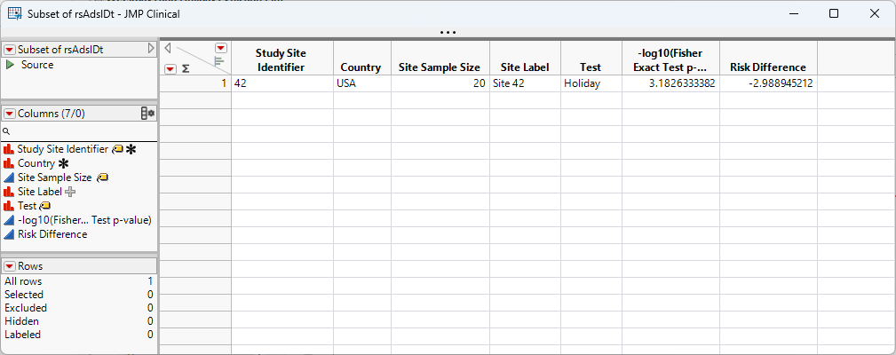
Task: Close the Subset of rsAdsIDt window
Action: (875, 13)
